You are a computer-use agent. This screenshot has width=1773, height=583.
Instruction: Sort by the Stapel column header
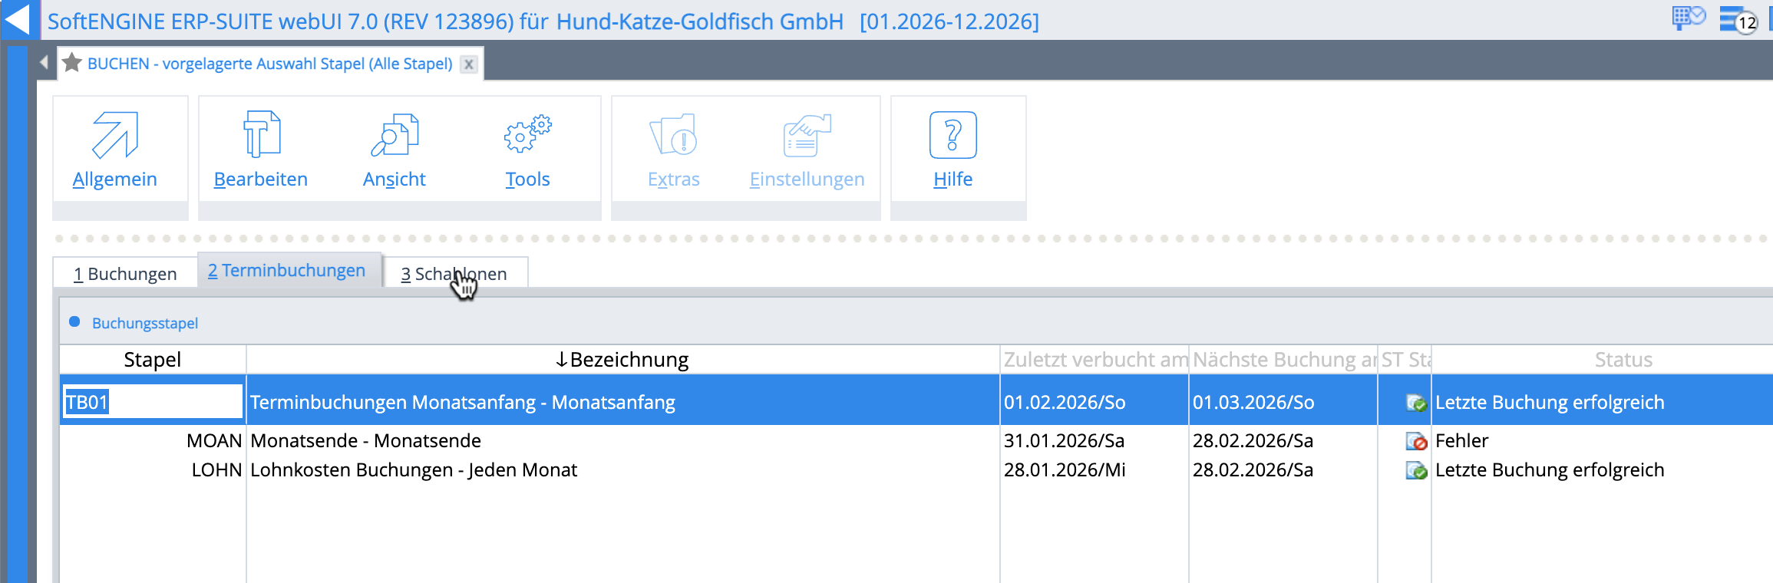click(152, 360)
